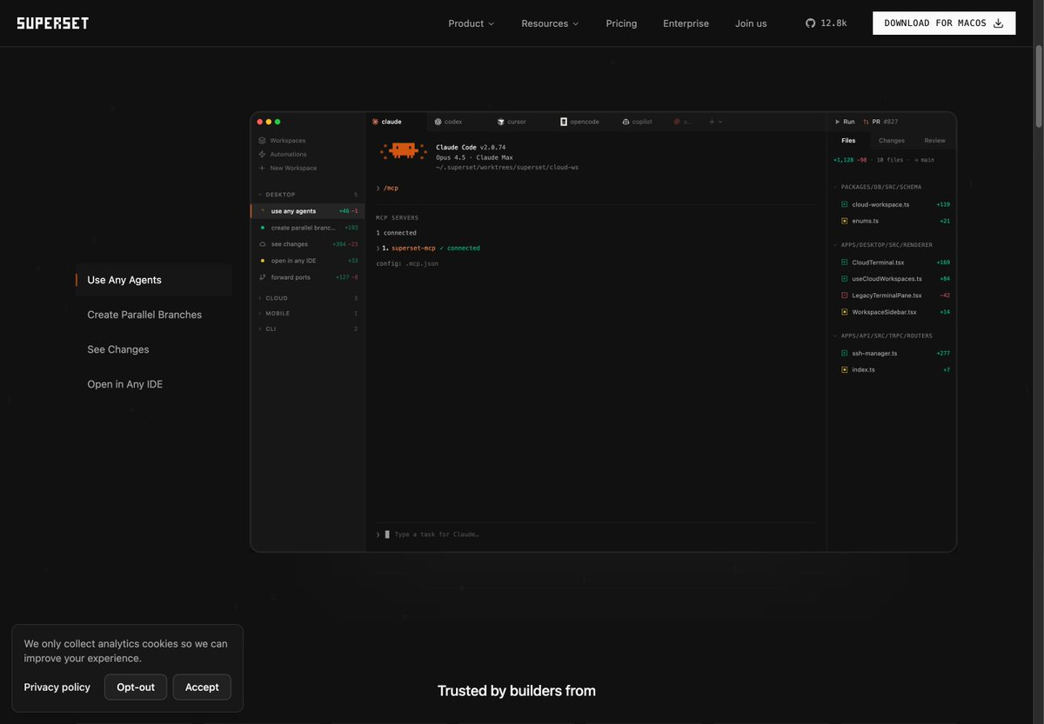The image size is (1044, 724).
Task: Open the Resources dropdown menu
Action: click(x=550, y=23)
